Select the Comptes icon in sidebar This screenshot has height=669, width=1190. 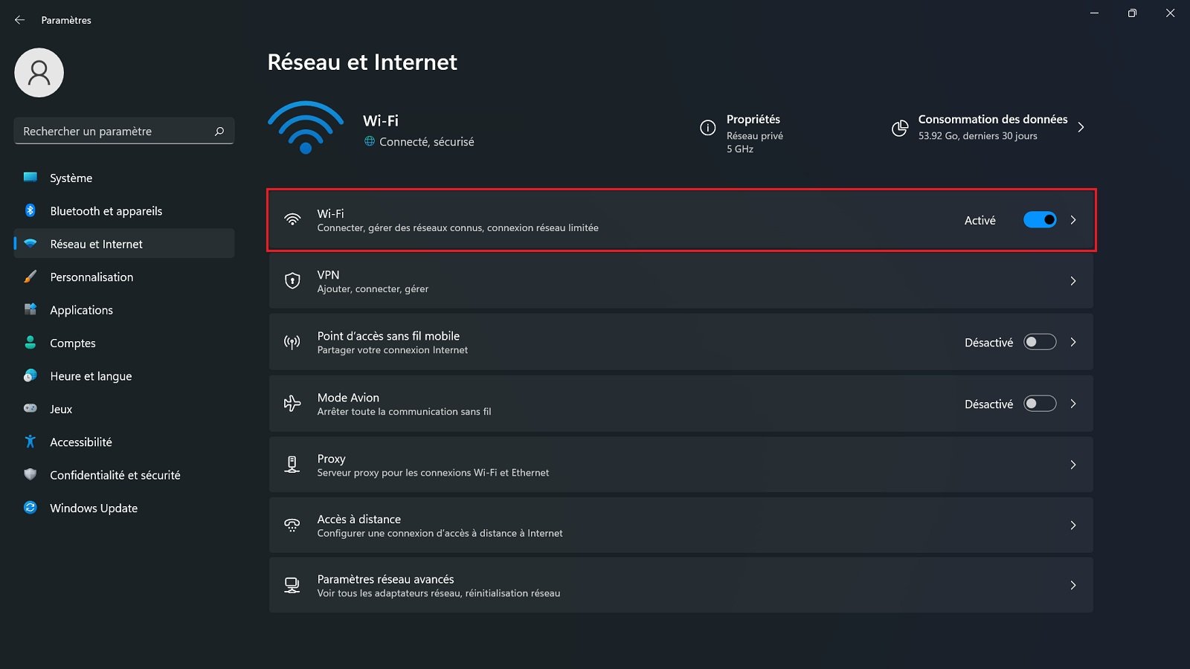pyautogui.click(x=30, y=343)
